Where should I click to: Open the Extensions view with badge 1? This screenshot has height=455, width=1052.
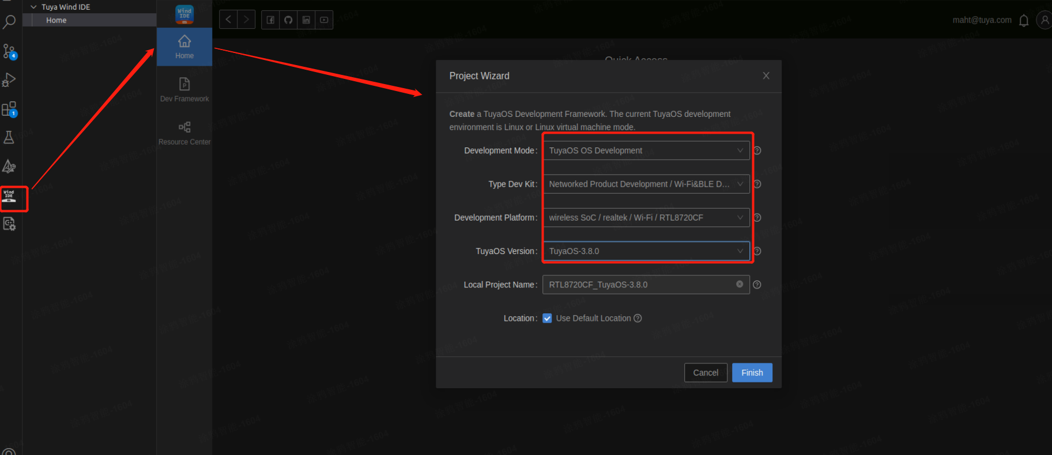pyautogui.click(x=9, y=109)
